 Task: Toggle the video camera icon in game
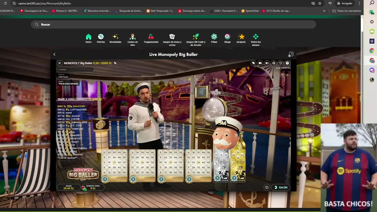260,63
